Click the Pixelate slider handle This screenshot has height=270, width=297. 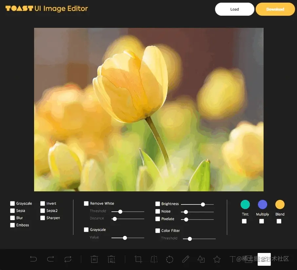coord(186,220)
